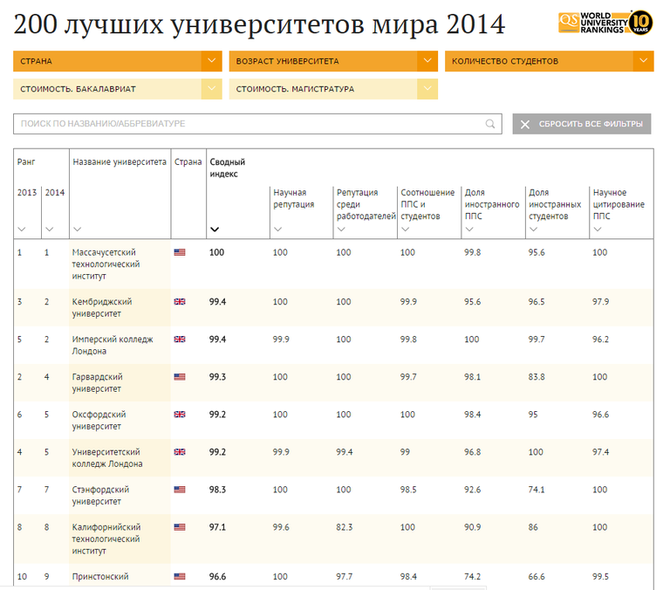Open Массачусетский технологический институт link
670x590 pixels.
[106, 264]
